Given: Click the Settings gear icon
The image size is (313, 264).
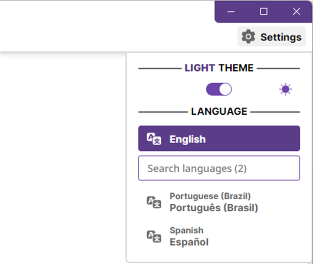Looking at the screenshot, I should tap(248, 37).
